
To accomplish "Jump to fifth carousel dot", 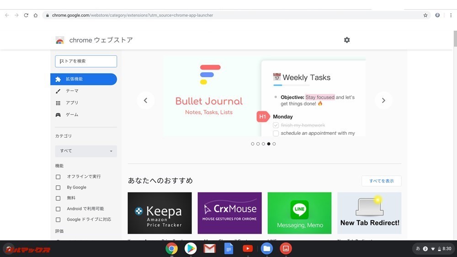I will [274, 144].
